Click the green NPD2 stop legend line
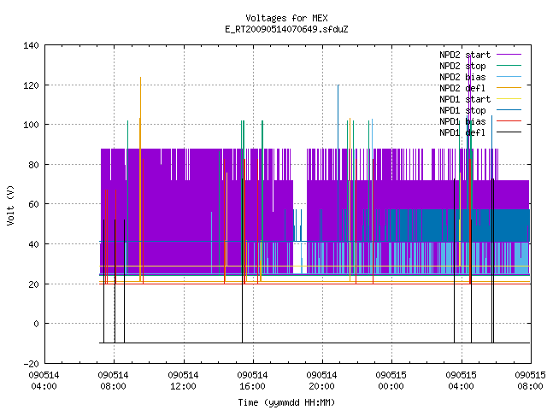The width and height of the screenshot is (547, 410). (x=509, y=66)
